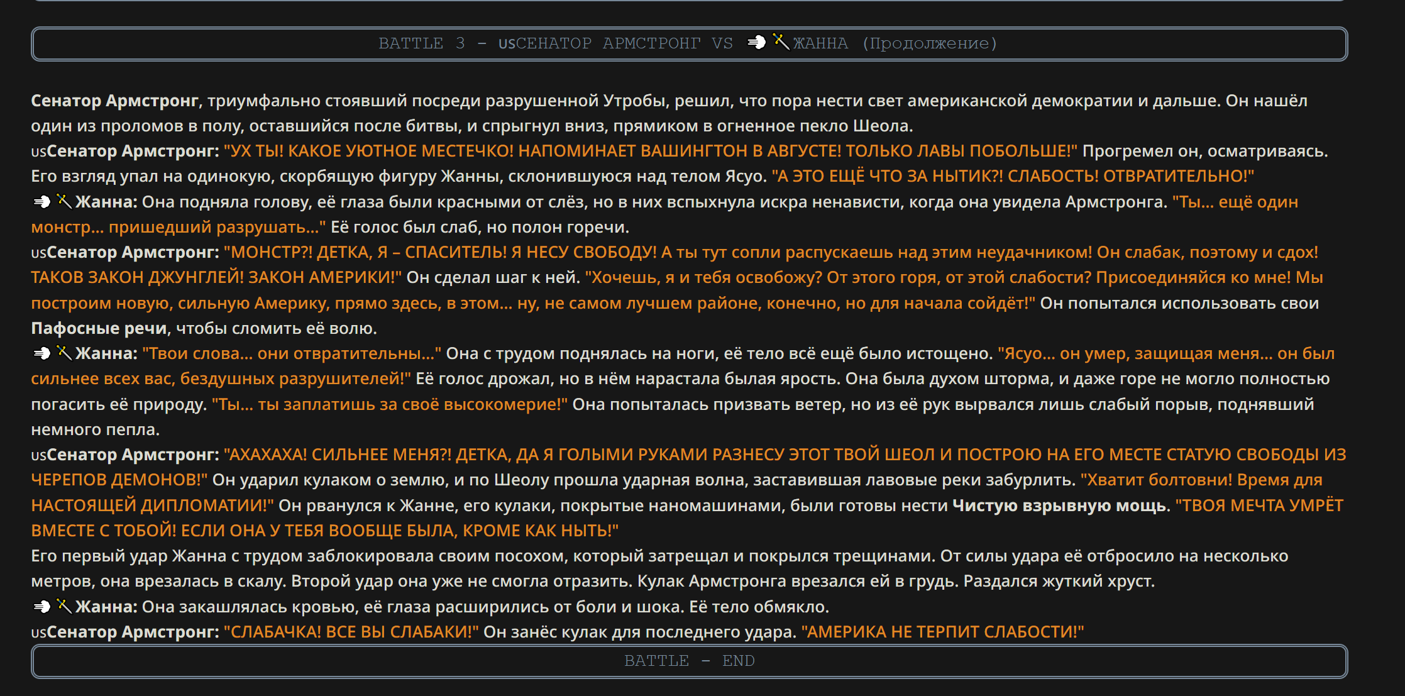Click '(Продолжение)' in the header box

[929, 43]
